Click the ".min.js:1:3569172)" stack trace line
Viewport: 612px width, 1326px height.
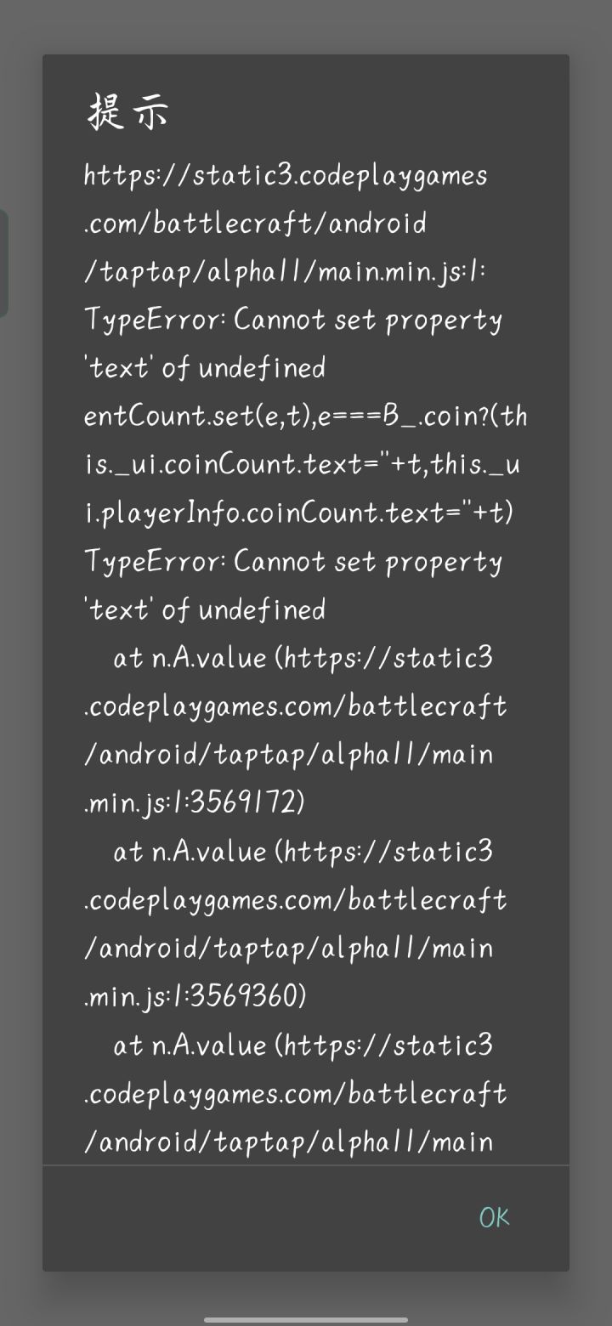[195, 802]
